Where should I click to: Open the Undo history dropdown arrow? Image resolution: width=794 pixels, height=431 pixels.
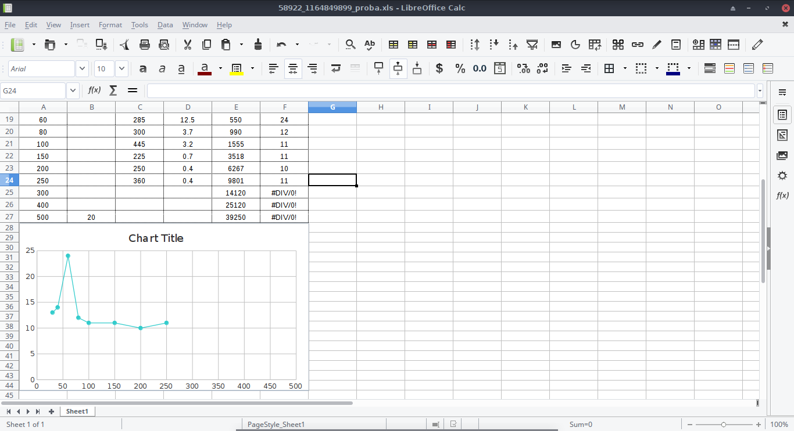click(297, 45)
